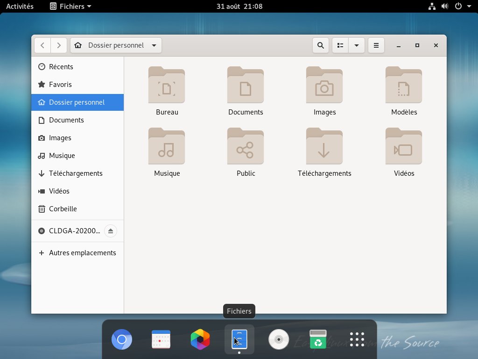
Task: Maximize the Fichiers window
Action: coord(417,45)
